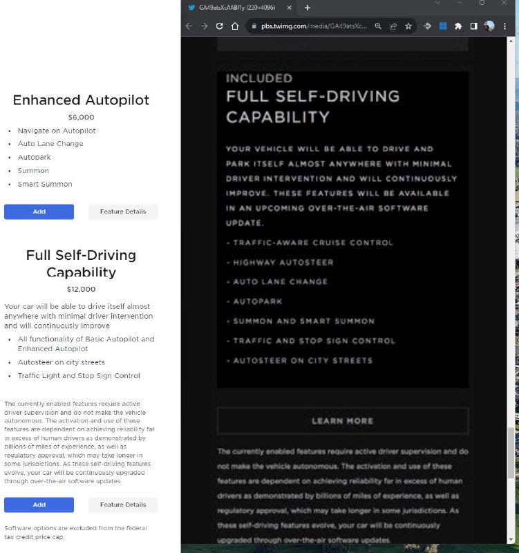The width and height of the screenshot is (519, 553).
Task: Open the profile avatar menu
Action: (x=489, y=26)
